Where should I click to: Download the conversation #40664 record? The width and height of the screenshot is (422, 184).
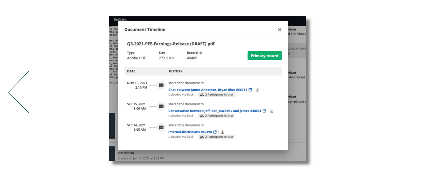click(272, 111)
